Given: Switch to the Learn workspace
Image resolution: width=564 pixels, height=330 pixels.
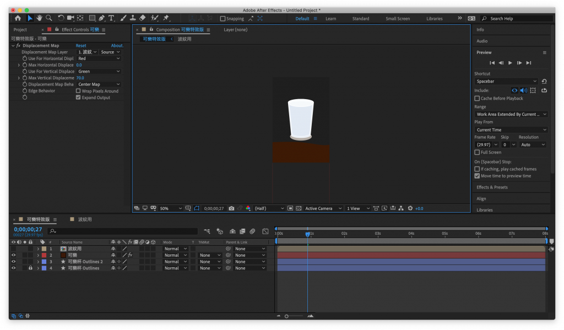Looking at the screenshot, I should coord(330,18).
